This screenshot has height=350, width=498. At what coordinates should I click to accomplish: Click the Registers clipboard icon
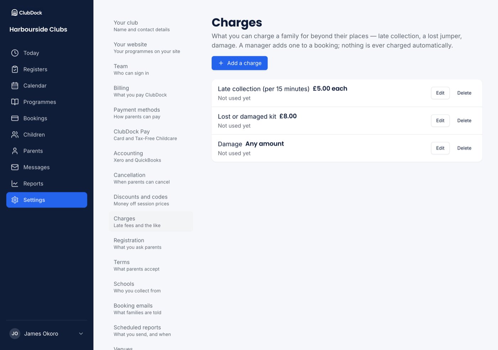[15, 69]
